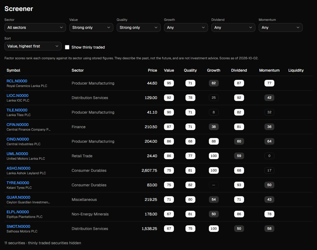Open the ASHO.N0000 symbol link
This screenshot has height=250, width=317.
tap(18, 168)
